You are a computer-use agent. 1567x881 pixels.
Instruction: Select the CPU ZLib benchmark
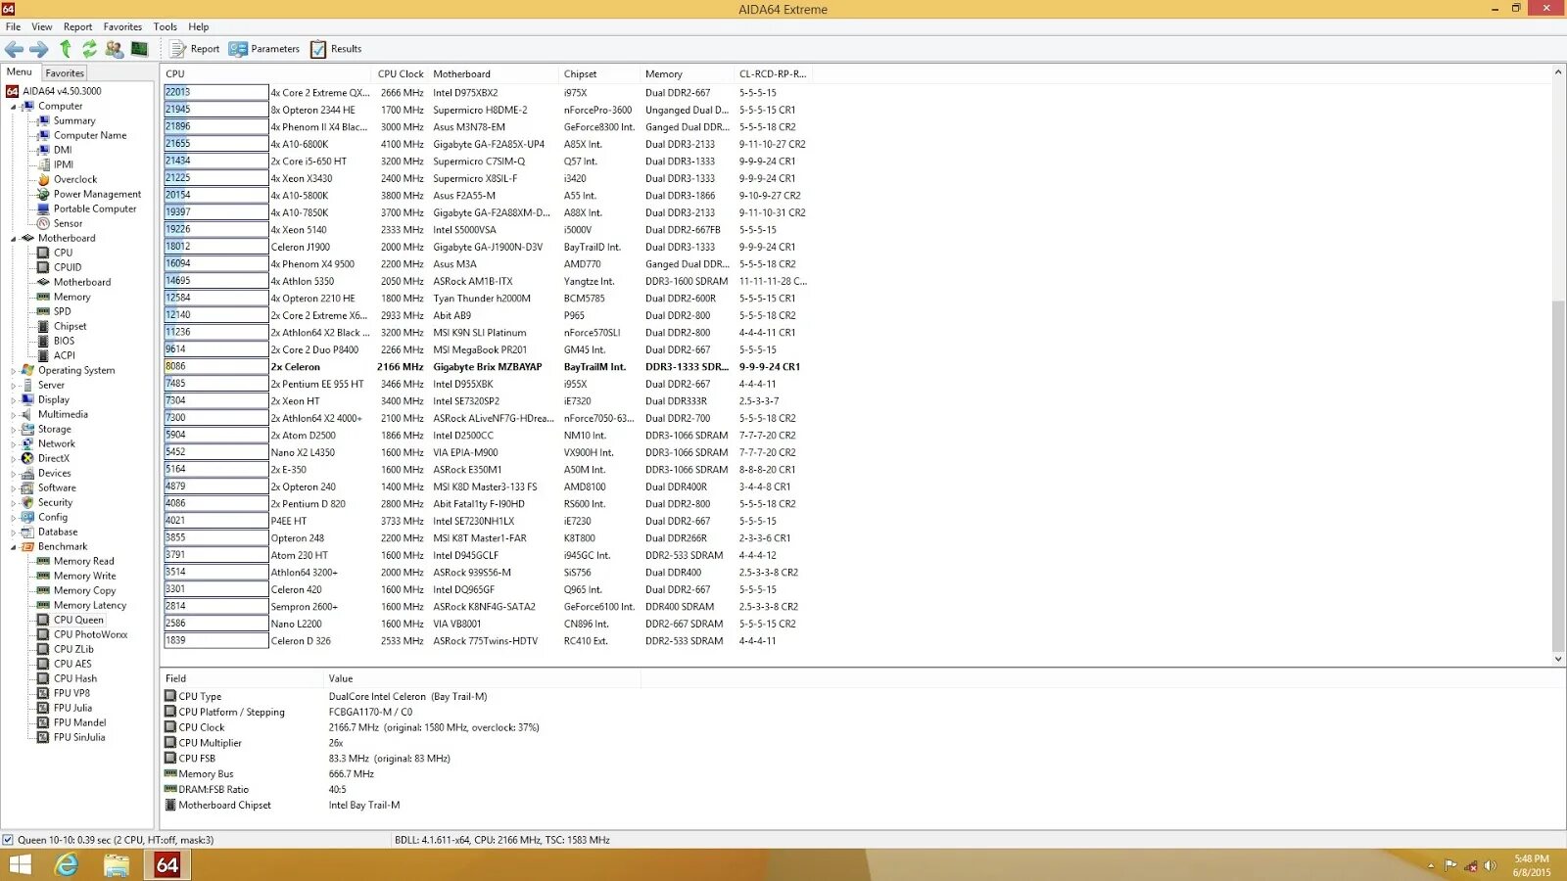coord(73,649)
